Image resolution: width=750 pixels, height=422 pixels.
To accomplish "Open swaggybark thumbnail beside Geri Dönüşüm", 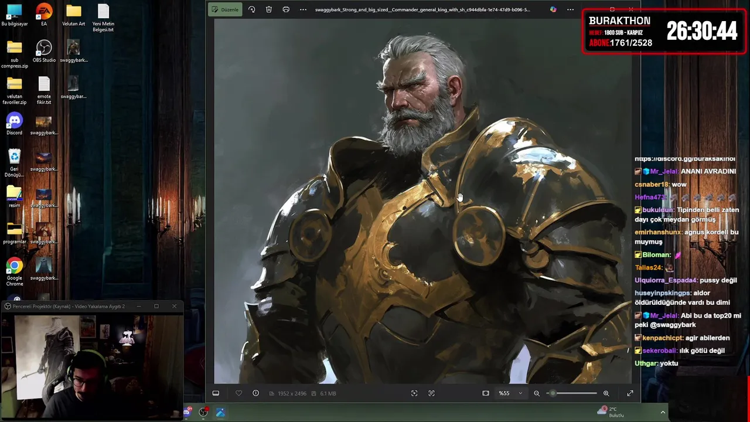I will click(44, 161).
